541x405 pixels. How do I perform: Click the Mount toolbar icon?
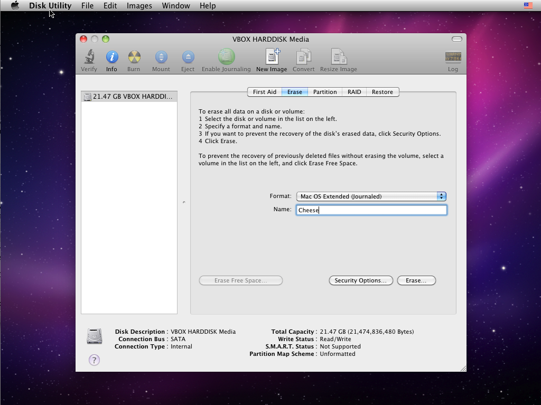161,57
